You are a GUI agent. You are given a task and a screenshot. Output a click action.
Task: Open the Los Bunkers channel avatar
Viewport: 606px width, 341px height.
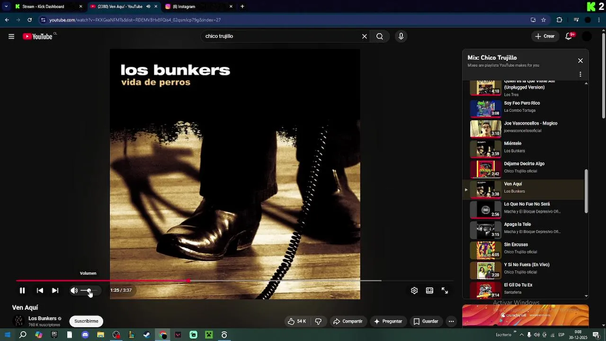click(18, 321)
